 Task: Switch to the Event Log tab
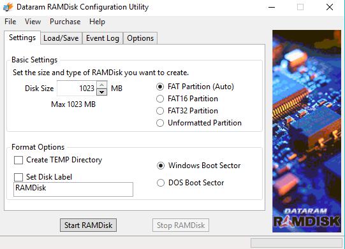pyautogui.click(x=103, y=38)
